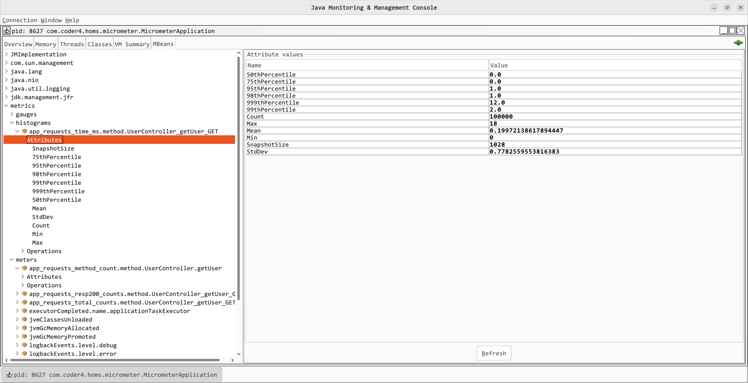Select the pid 8627 window button in bottom bar
This screenshot has height=383, width=748.
click(x=112, y=375)
